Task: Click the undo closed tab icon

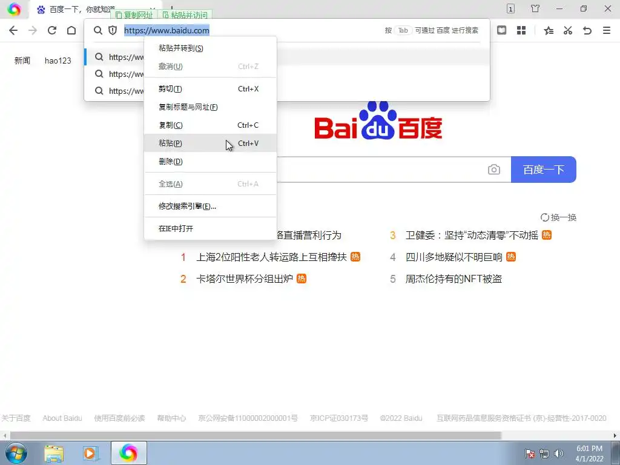Action: click(x=587, y=30)
